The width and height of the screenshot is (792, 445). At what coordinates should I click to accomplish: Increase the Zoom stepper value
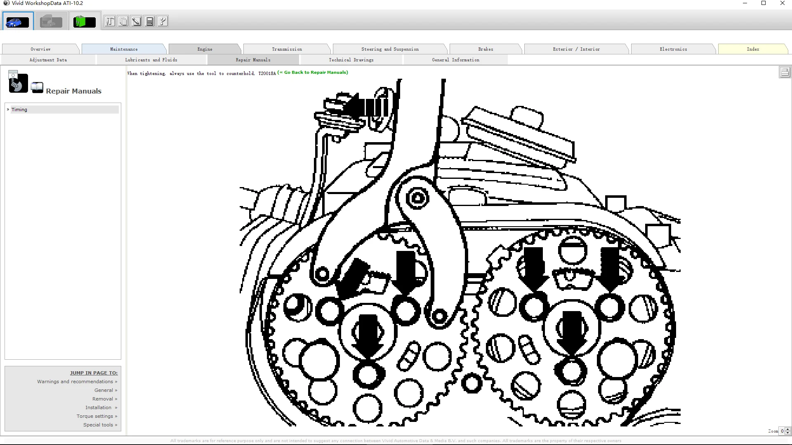pos(788,429)
